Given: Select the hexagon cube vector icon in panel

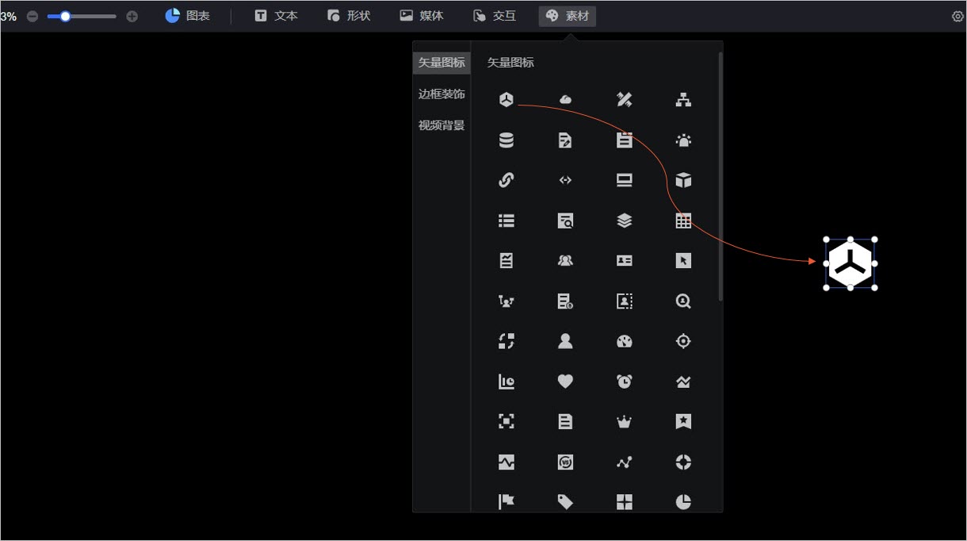Looking at the screenshot, I should pyautogui.click(x=506, y=99).
